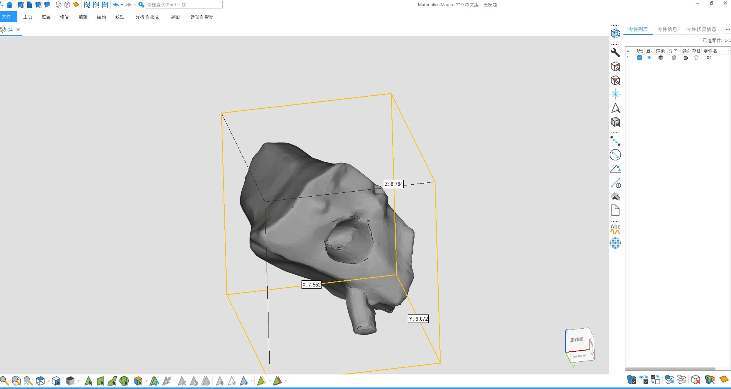Open the 主页 ribbon tab
This screenshot has height=389, width=731.
point(28,17)
